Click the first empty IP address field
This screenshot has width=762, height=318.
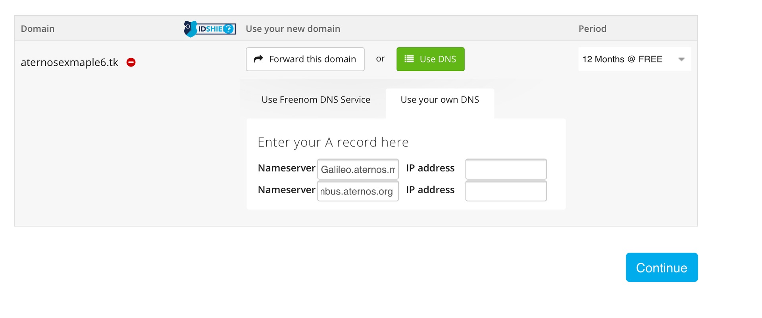506,169
